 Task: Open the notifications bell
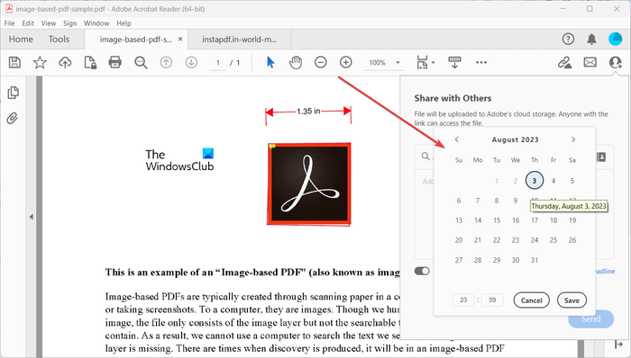(591, 39)
